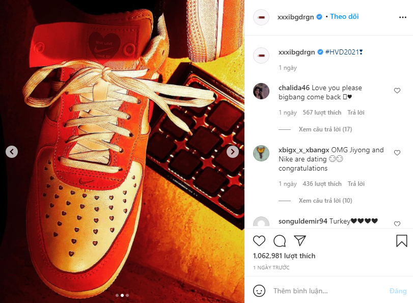Like xbigx_x_xbangx's comment
The image size is (413, 303).
397,153
